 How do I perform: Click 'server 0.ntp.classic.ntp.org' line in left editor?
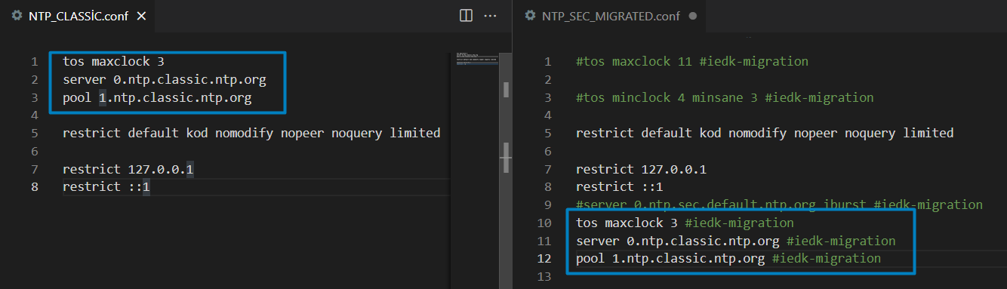[165, 79]
